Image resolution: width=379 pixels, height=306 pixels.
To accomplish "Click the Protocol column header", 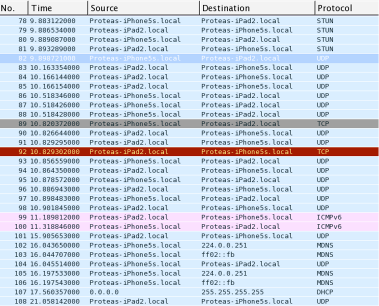I will point(347,8).
